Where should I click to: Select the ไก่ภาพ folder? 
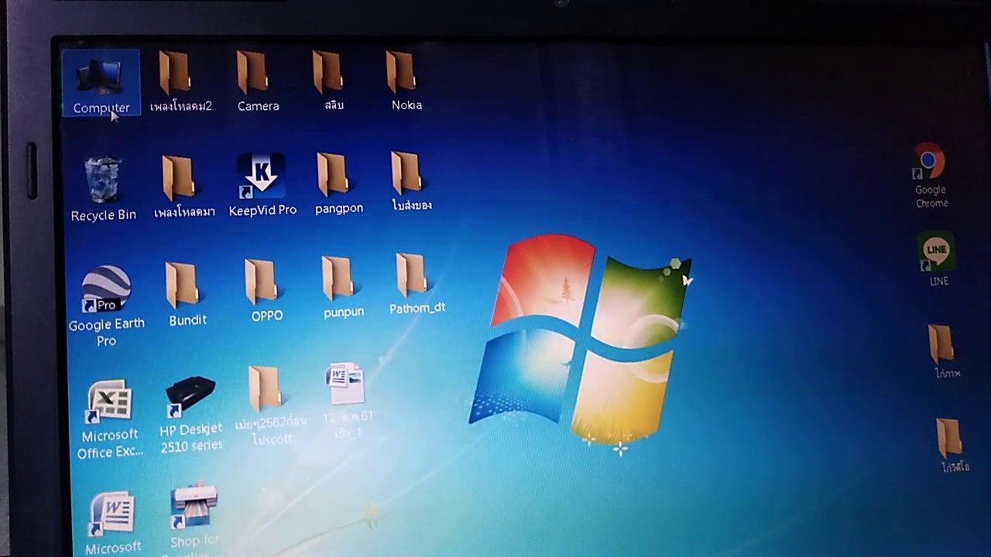pyautogui.click(x=945, y=352)
